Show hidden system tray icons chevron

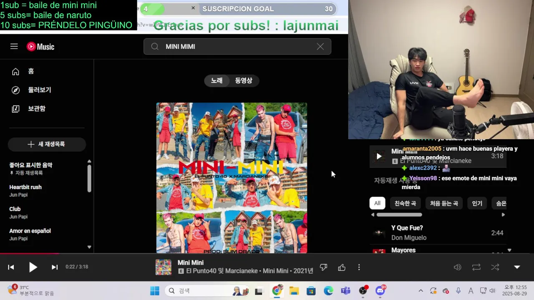421,291
